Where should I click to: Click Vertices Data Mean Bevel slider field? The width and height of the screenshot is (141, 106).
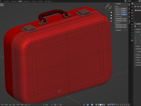coord(121,19)
